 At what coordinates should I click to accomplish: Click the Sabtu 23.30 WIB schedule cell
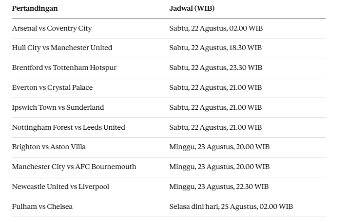(216, 68)
